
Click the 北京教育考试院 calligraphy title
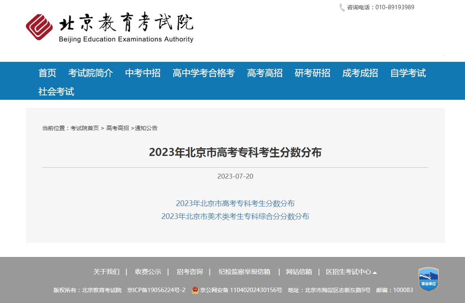[126, 22]
